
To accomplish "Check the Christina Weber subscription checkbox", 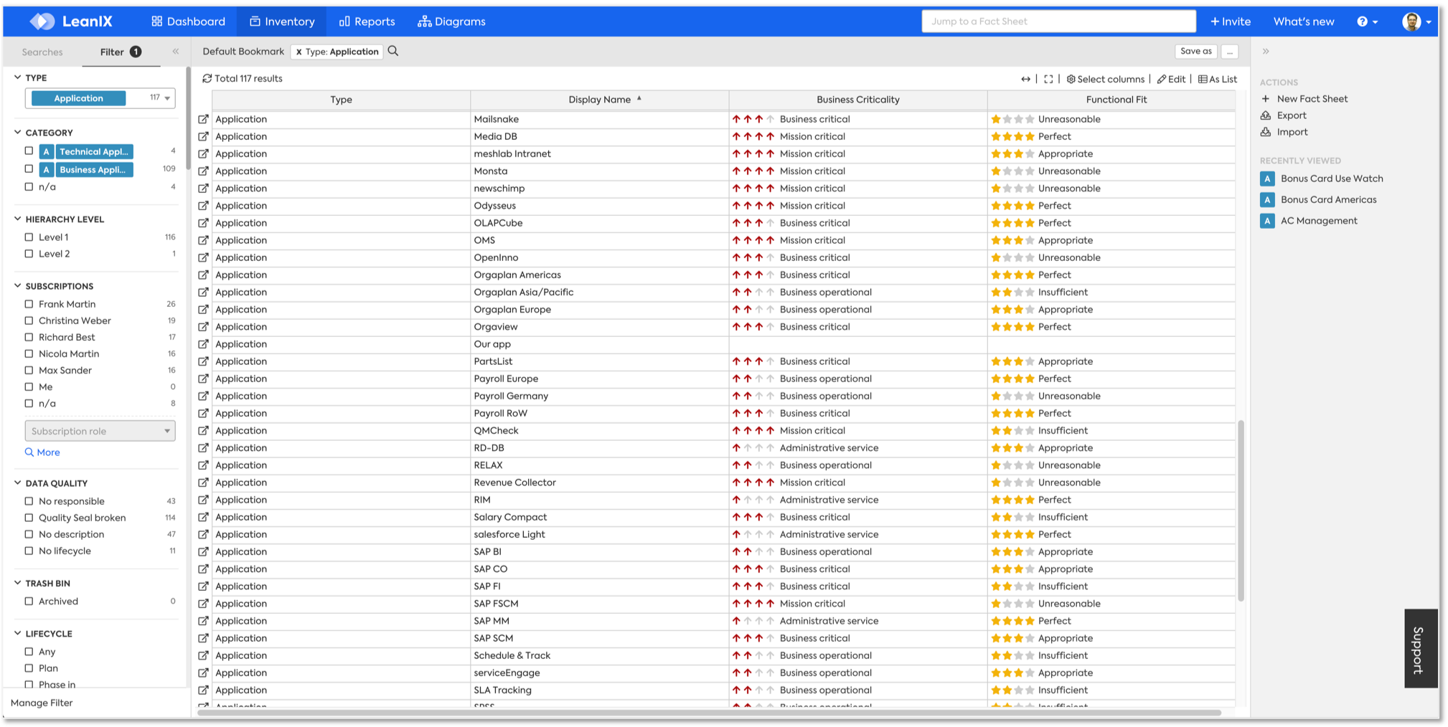I will pyautogui.click(x=29, y=320).
